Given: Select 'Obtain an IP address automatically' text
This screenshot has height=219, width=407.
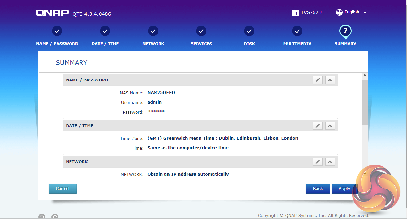Looking at the screenshot, I should 188,174.
